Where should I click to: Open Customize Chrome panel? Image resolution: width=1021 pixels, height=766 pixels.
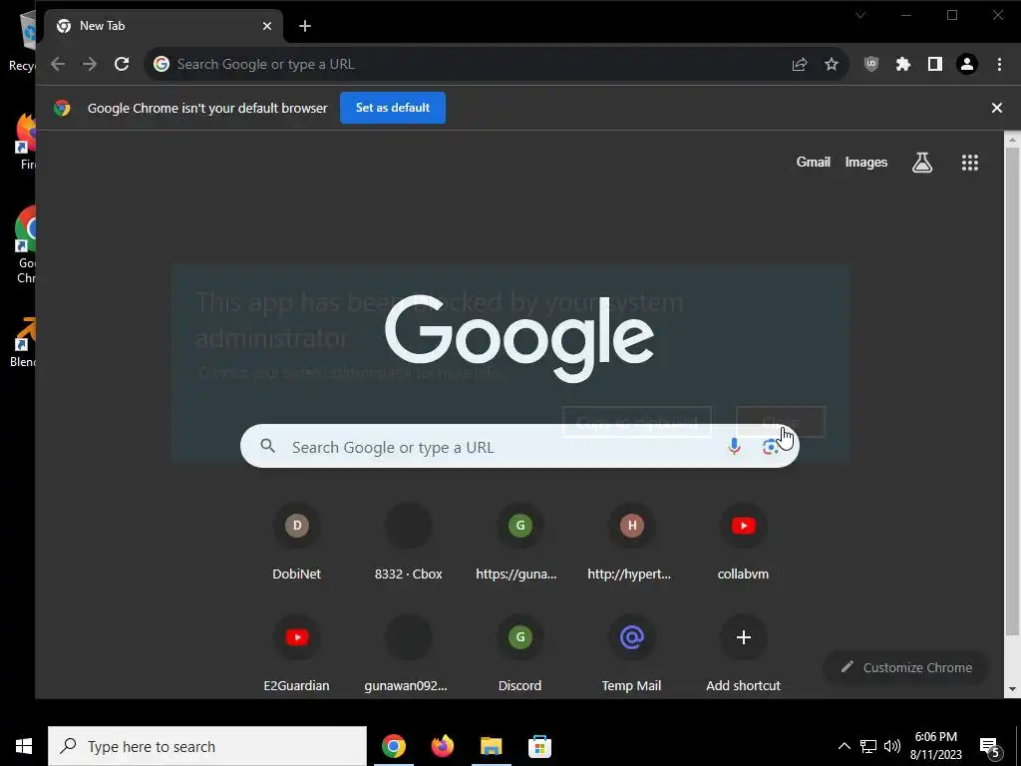click(x=905, y=667)
